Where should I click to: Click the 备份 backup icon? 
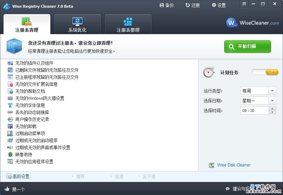pos(162,5)
